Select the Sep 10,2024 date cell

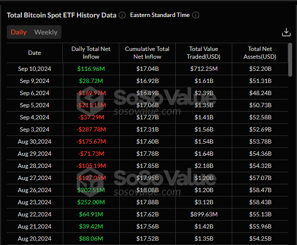[35, 69]
